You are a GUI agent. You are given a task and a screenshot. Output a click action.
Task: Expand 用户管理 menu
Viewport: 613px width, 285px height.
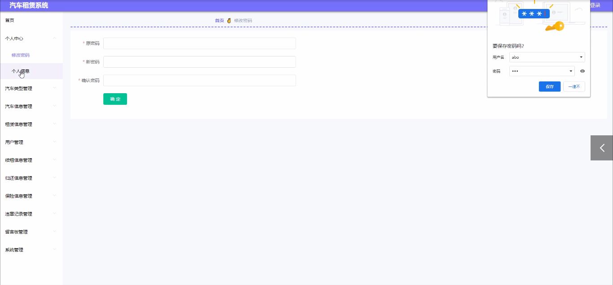click(31, 142)
